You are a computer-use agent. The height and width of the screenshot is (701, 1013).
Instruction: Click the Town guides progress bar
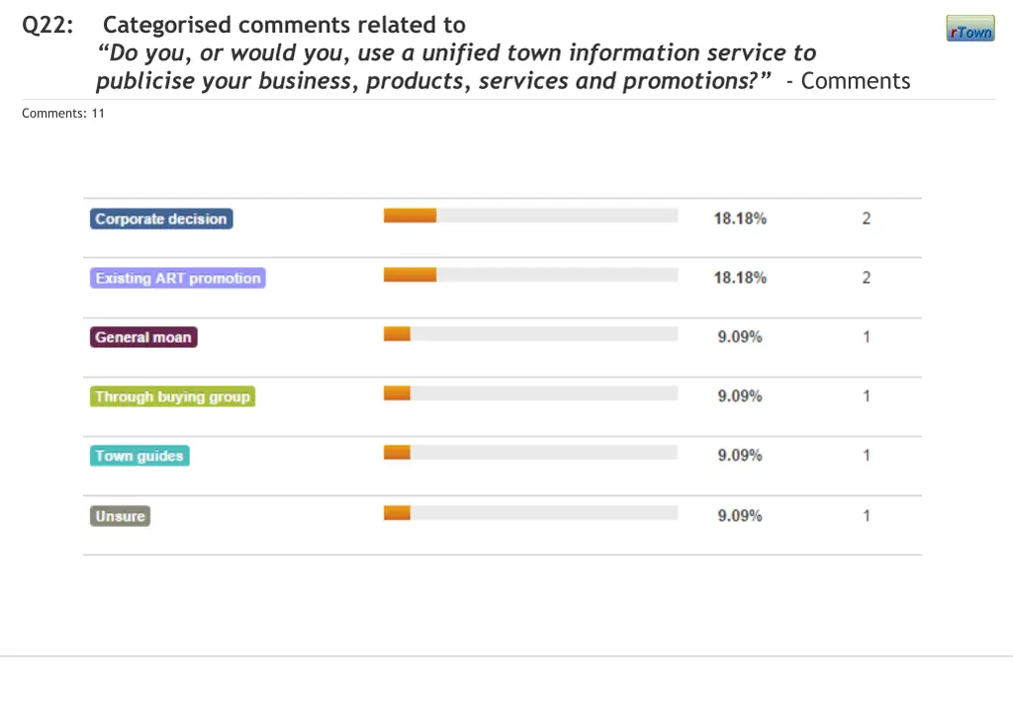[x=530, y=453]
